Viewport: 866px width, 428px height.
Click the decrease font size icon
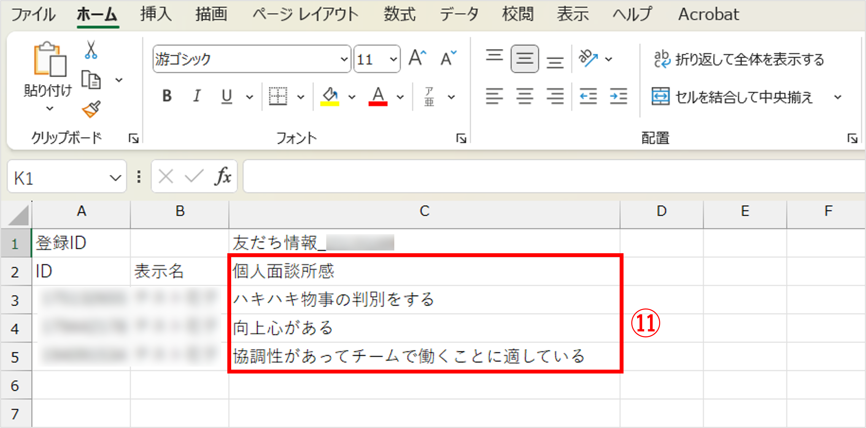point(448,58)
